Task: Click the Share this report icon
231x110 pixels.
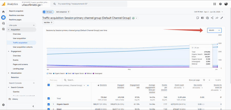Action: 212,18
